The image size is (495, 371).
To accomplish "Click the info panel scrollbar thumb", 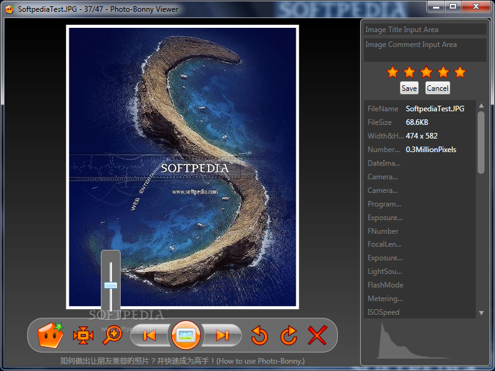I will 481,142.
